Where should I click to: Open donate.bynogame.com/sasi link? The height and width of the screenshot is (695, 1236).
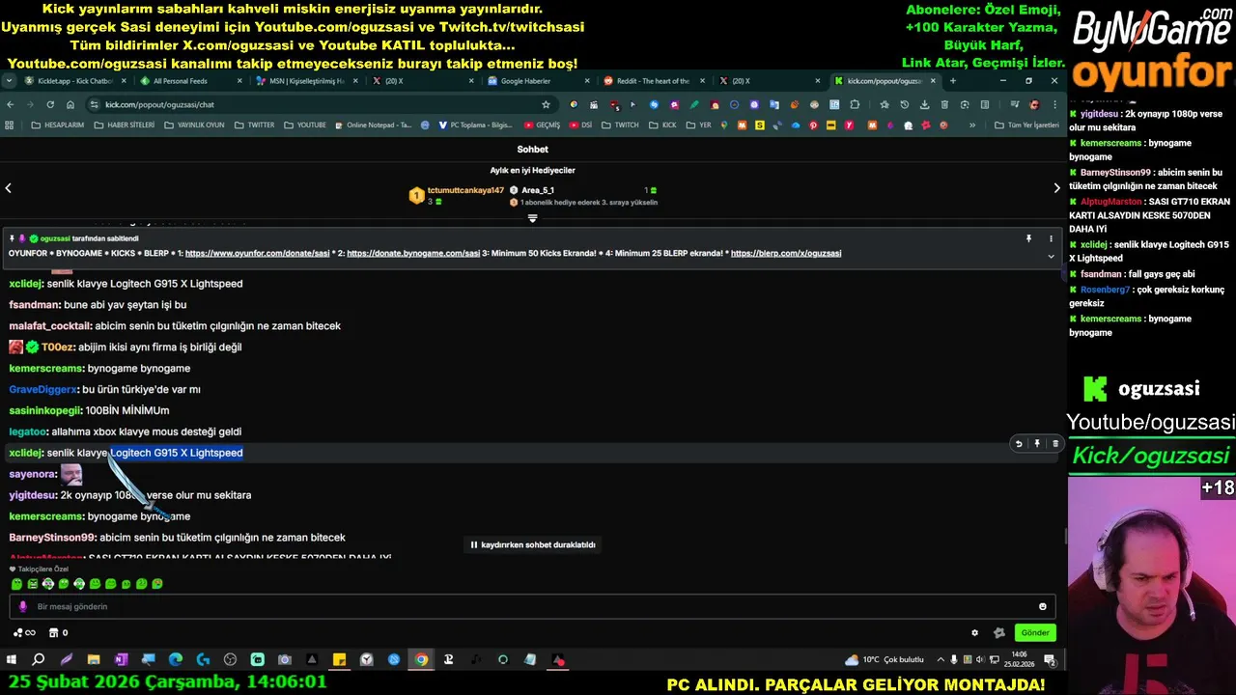413,253
